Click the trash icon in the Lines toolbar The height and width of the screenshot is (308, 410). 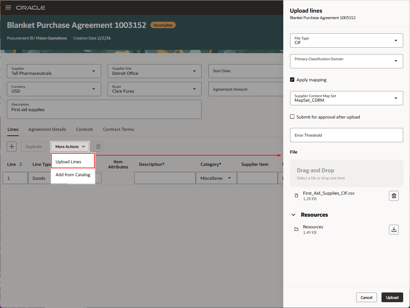click(x=98, y=146)
